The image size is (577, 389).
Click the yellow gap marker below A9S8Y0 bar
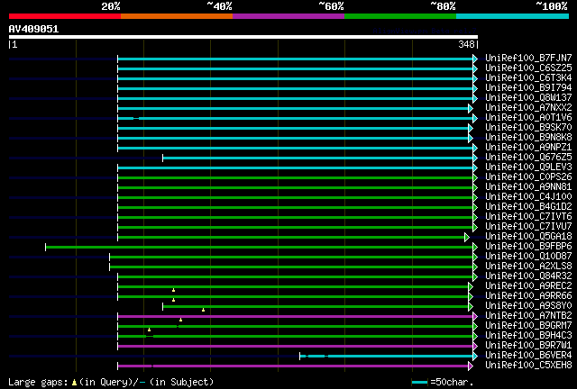click(203, 310)
